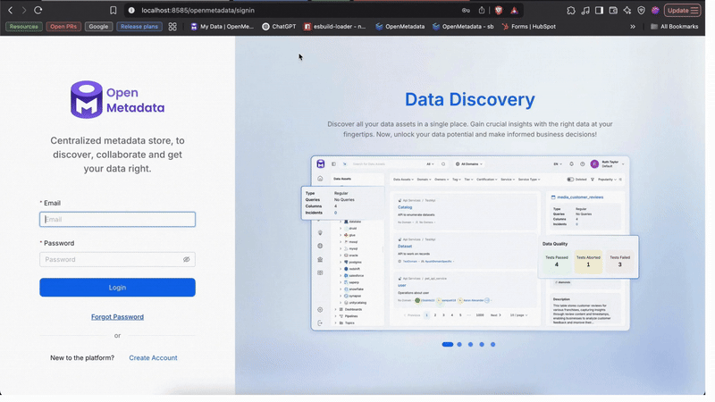The image size is (715, 402).
Task: Go back with the browser back arrow
Action: point(11,10)
